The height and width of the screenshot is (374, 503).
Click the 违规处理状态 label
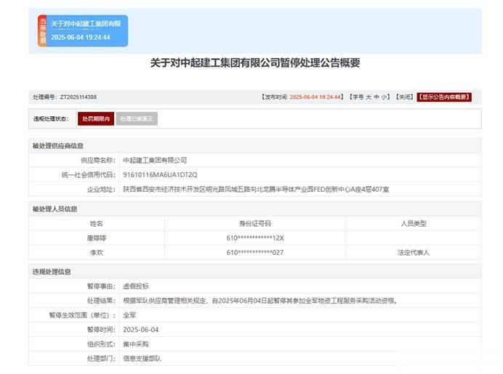pyautogui.click(x=51, y=119)
